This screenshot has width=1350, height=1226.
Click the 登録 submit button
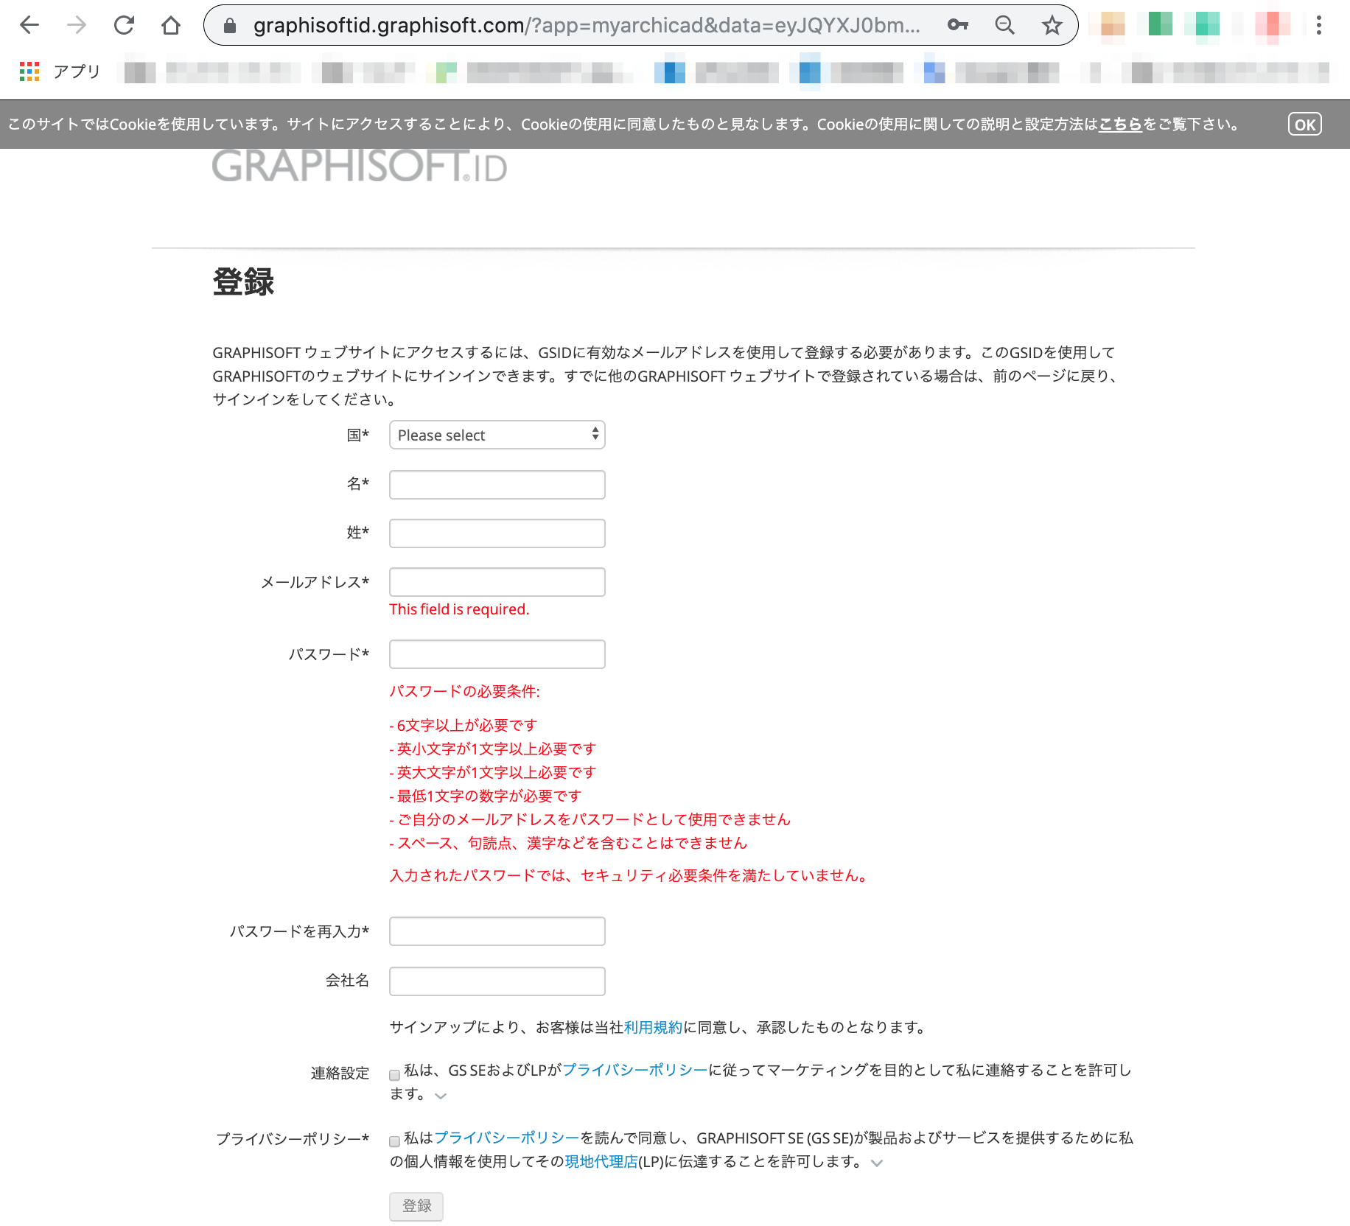[416, 1206]
